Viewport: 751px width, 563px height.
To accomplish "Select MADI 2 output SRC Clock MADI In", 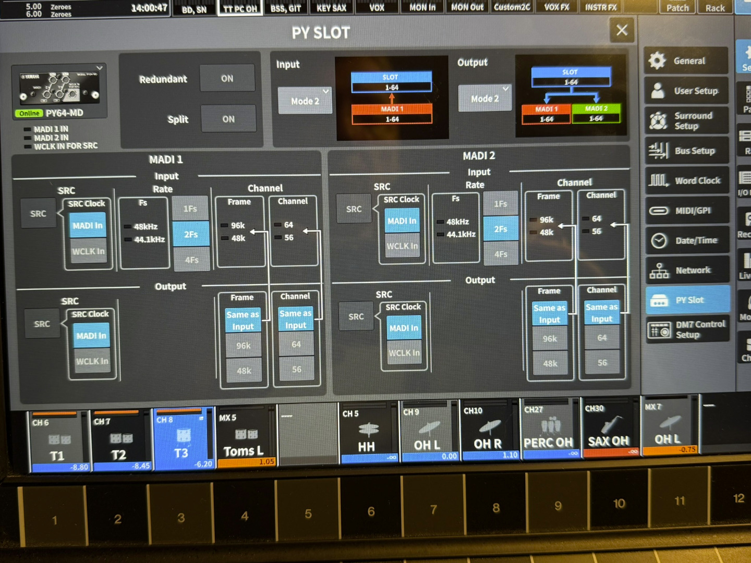I will point(404,328).
